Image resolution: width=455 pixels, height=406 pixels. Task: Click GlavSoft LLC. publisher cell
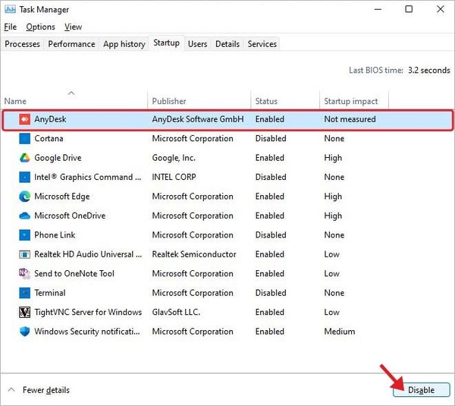pyautogui.click(x=176, y=312)
